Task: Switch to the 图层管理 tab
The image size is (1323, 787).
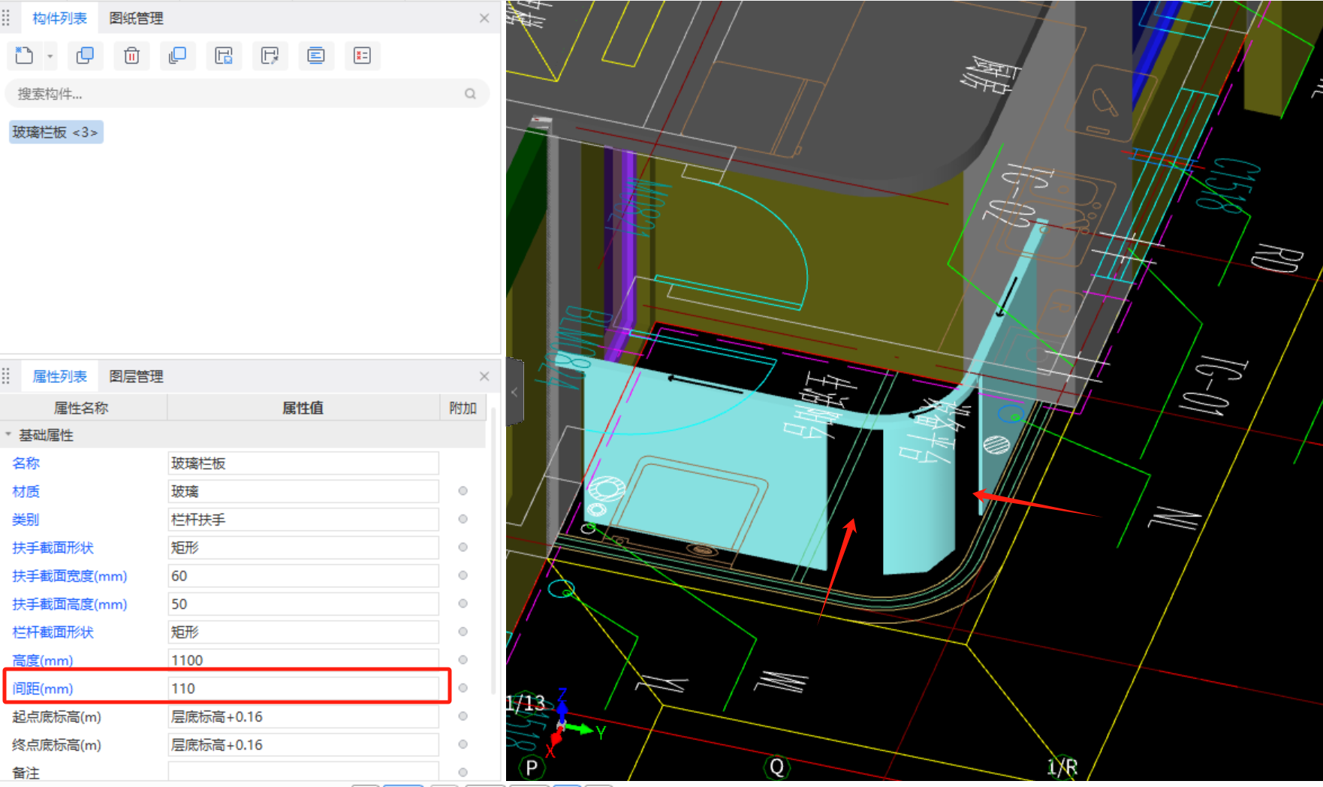Action: (x=136, y=376)
